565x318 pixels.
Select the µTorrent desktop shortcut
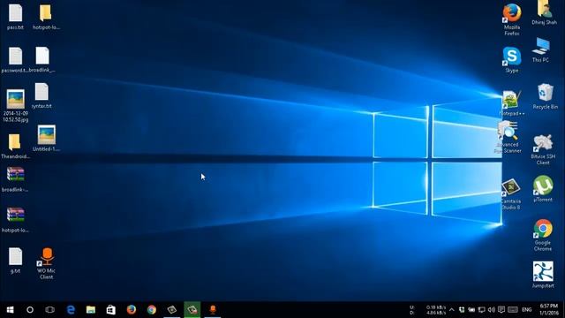coord(543,188)
